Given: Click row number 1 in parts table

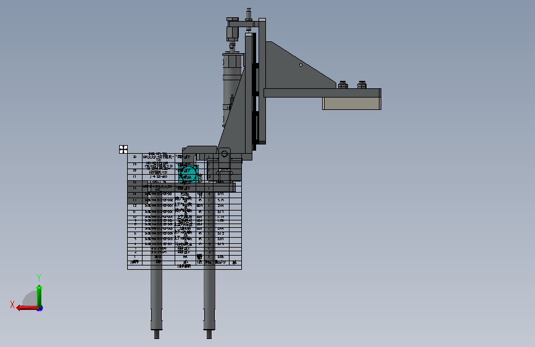Looking at the screenshot, I should tap(135, 257).
